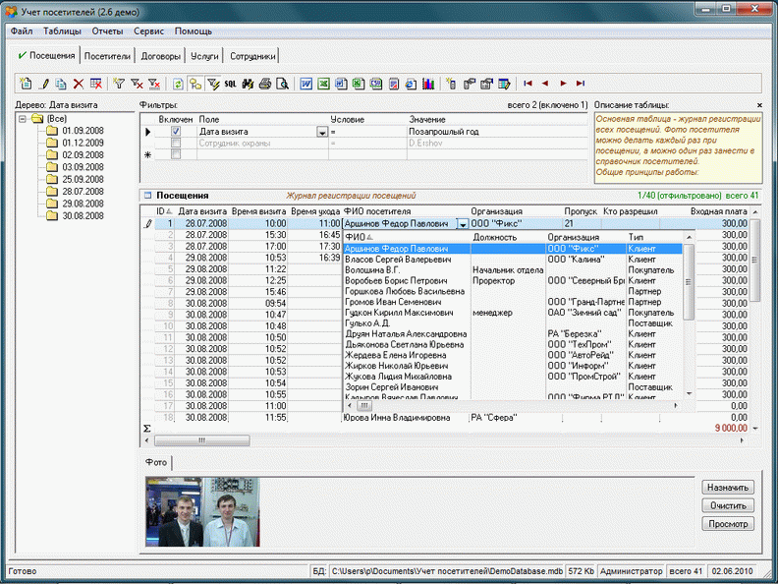The image size is (778, 584).
Task: Click the binoculars search icon
Action: (x=248, y=85)
